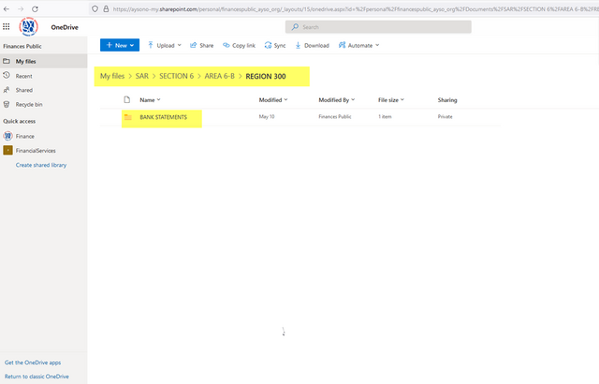Open the Recent files view

coord(23,76)
